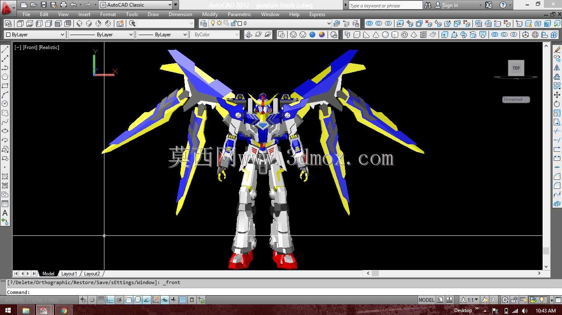Select the Erase tool in Modify toolbar
The height and width of the screenshot is (315, 562).
coord(557,49)
